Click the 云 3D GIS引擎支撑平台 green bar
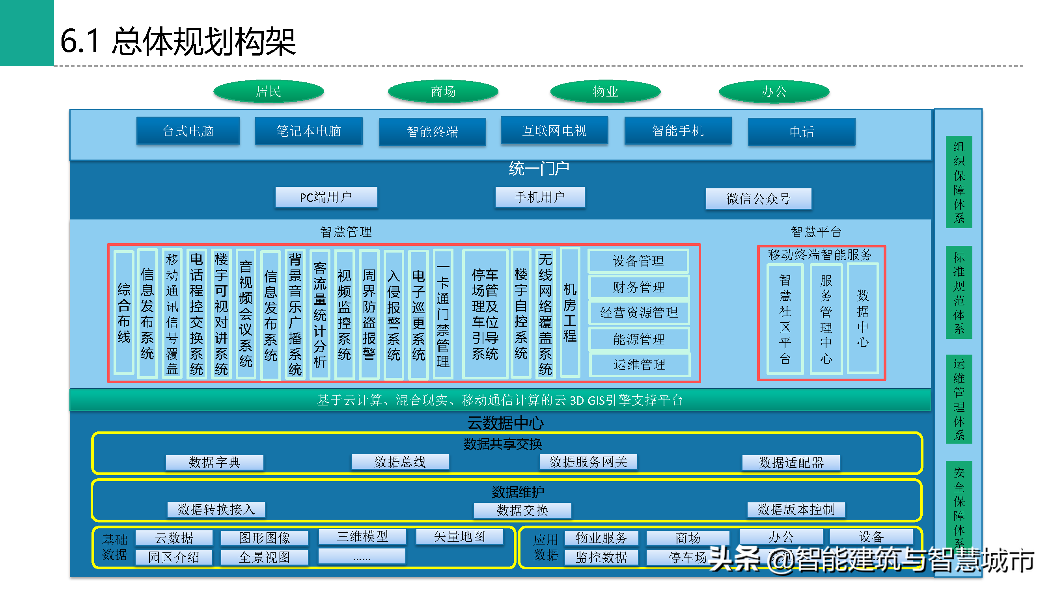The width and height of the screenshot is (1052, 591). (x=500, y=400)
